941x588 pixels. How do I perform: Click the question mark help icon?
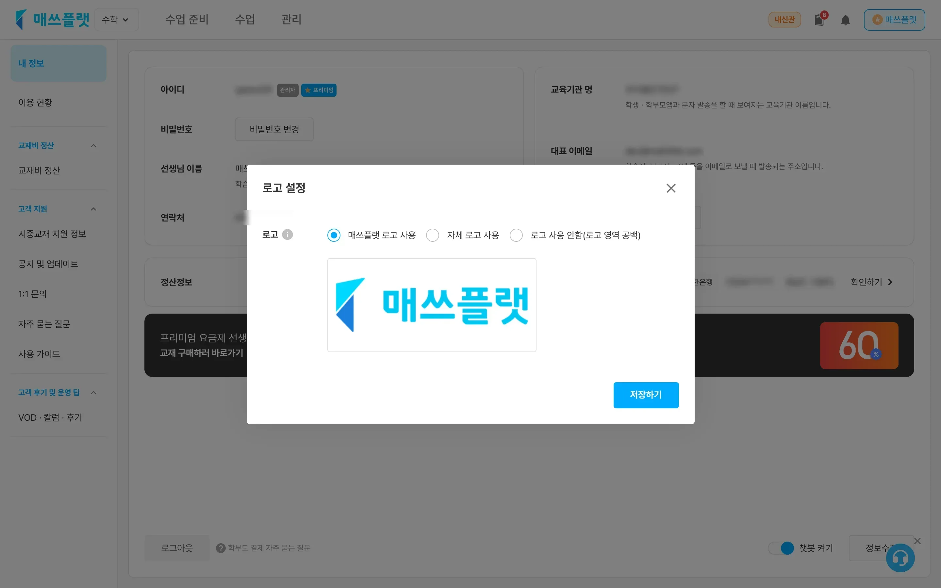(221, 548)
